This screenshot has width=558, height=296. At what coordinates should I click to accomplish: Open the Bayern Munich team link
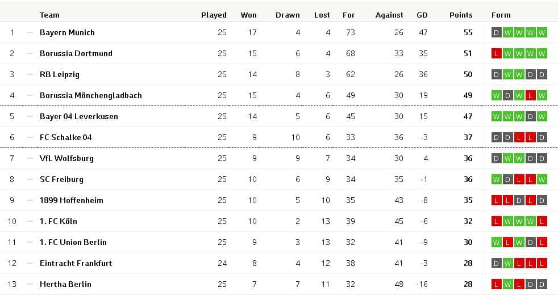point(67,33)
